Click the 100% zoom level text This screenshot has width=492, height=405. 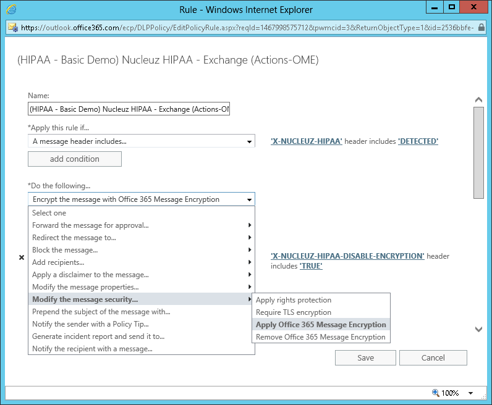point(450,393)
